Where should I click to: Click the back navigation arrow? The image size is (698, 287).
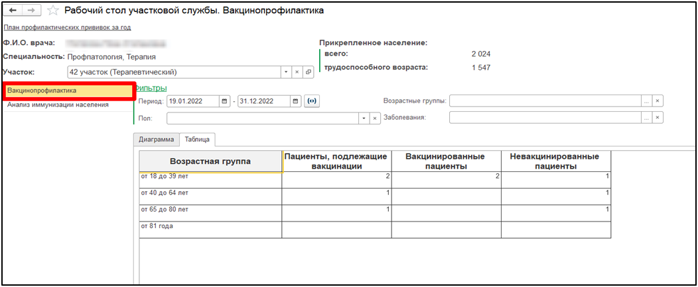13,11
